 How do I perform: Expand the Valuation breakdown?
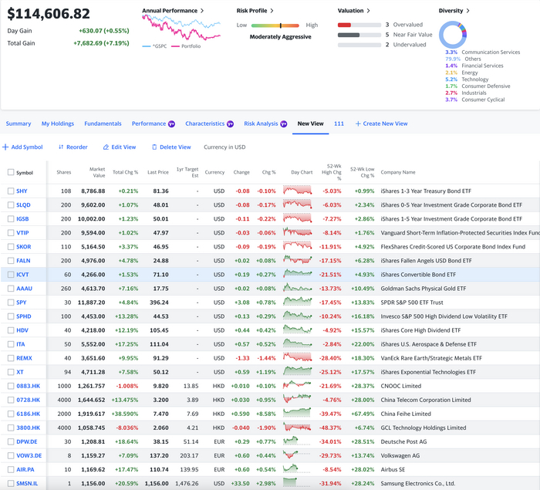pos(354,11)
